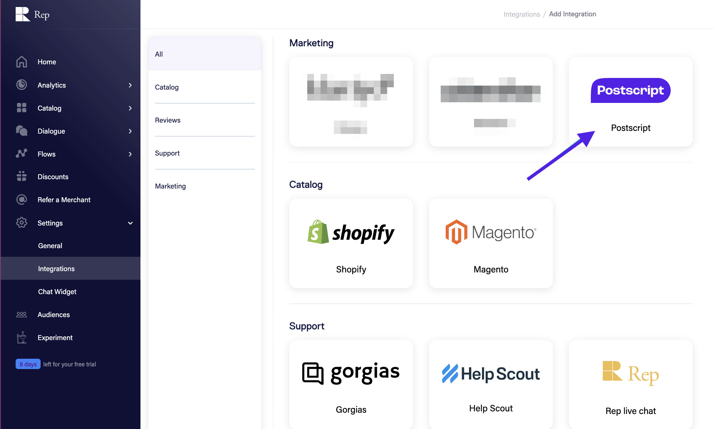Open the Integrations breadcrumb link

point(521,14)
